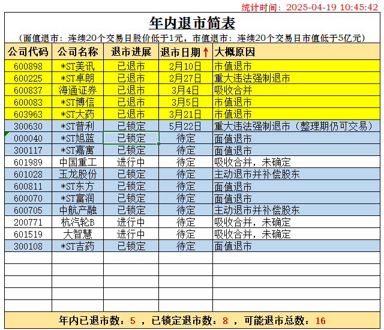Select cell with code 601028
The height and width of the screenshot is (330, 384).
[28, 174]
